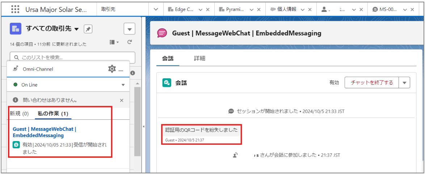Close the MS-00... tab

pyautogui.click(x=412, y=9)
